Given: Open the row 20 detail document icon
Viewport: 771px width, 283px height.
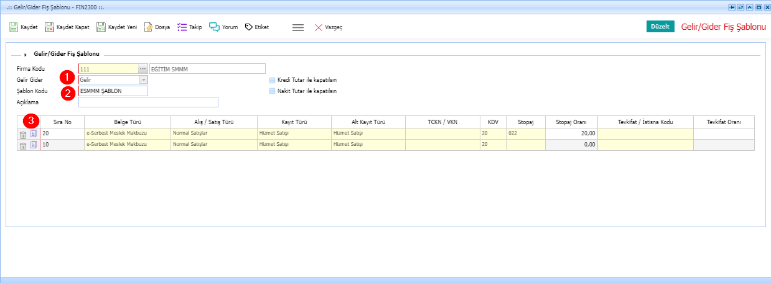Looking at the screenshot, I should pyautogui.click(x=34, y=134).
